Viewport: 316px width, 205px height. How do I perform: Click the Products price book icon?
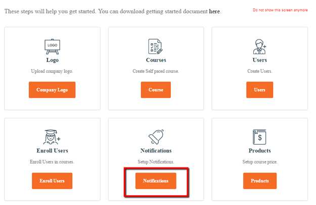point(259,137)
